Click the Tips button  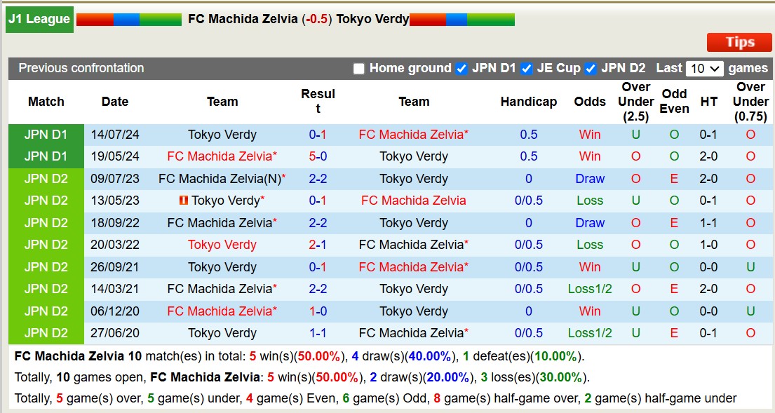pyautogui.click(x=739, y=42)
